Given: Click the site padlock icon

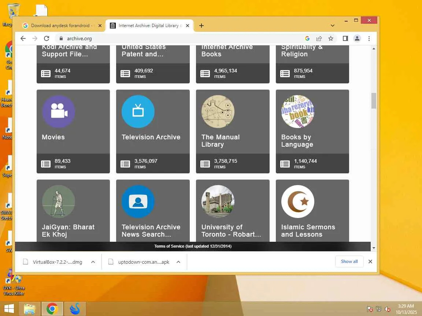Looking at the screenshot, I should (61, 38).
